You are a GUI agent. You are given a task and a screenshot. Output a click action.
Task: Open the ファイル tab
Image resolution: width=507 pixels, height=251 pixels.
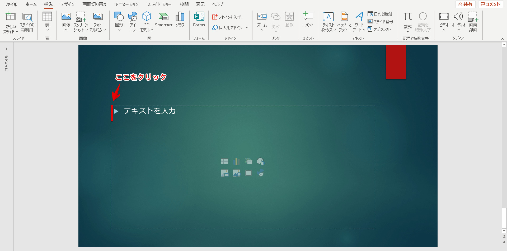pos(11,4)
